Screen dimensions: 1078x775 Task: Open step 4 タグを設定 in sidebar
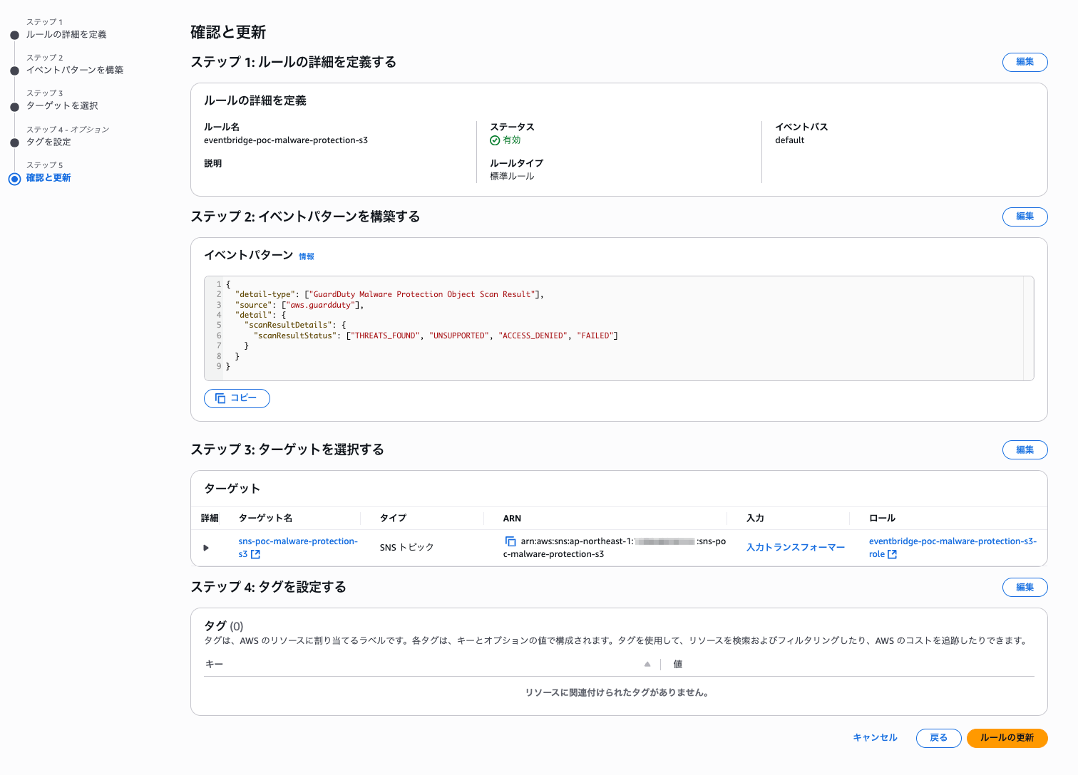coord(48,142)
